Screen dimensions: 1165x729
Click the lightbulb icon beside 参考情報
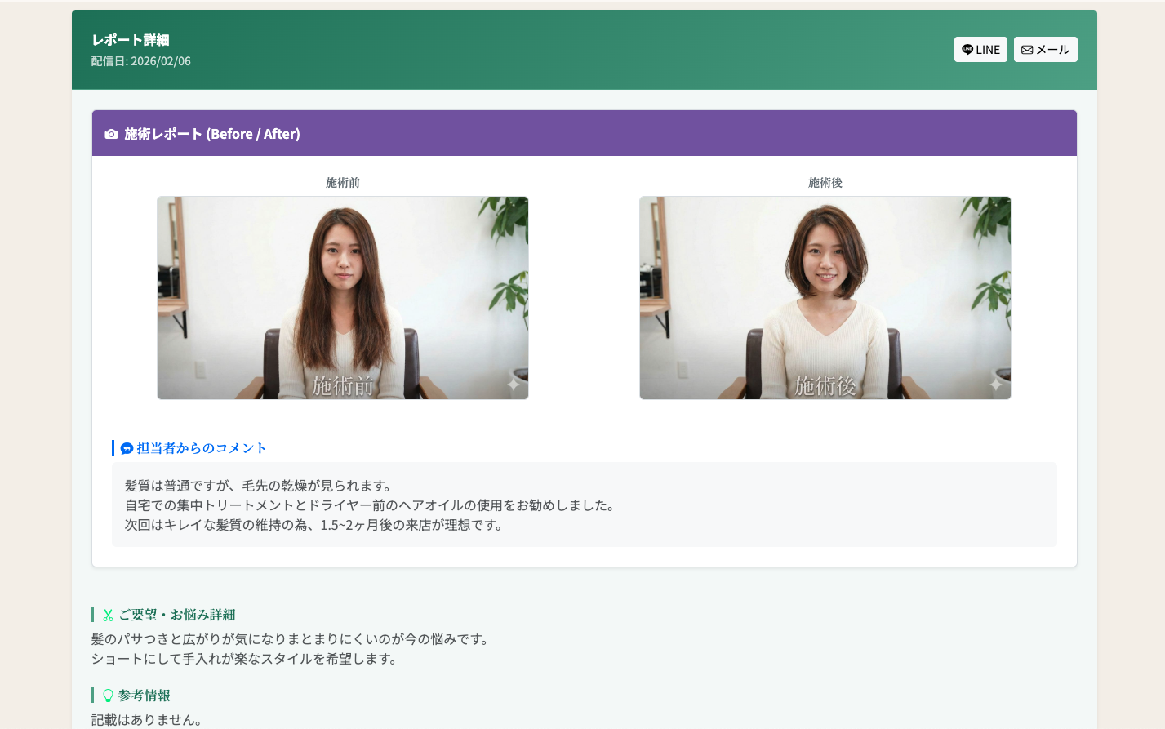pyautogui.click(x=106, y=694)
